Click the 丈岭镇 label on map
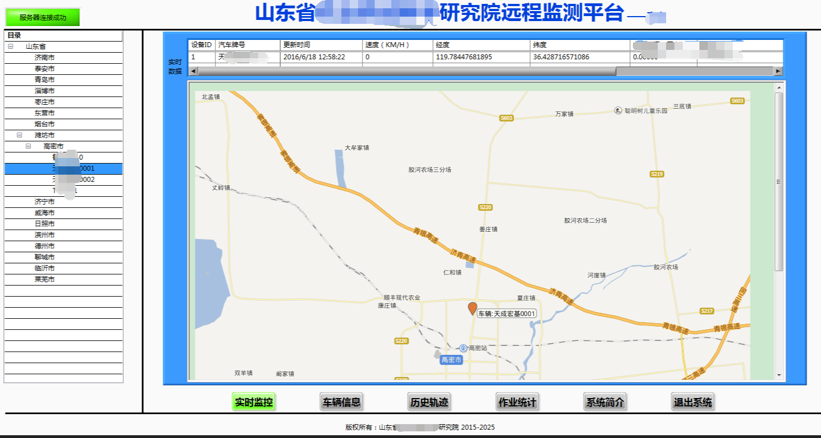The width and height of the screenshot is (821, 438). click(x=221, y=188)
